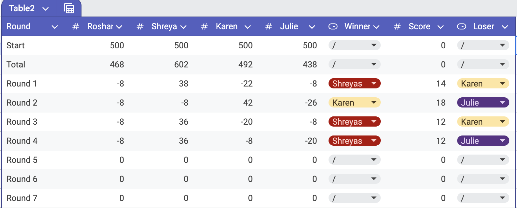Click the table calculator icon beside Table2
Viewport: 517px width, 208px height.
tap(69, 8)
